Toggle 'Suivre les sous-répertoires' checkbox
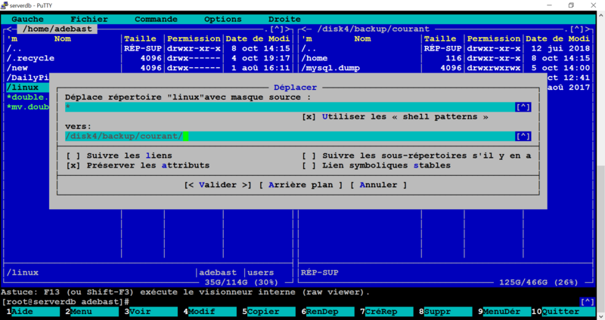This screenshot has width=605, height=320. [309, 155]
